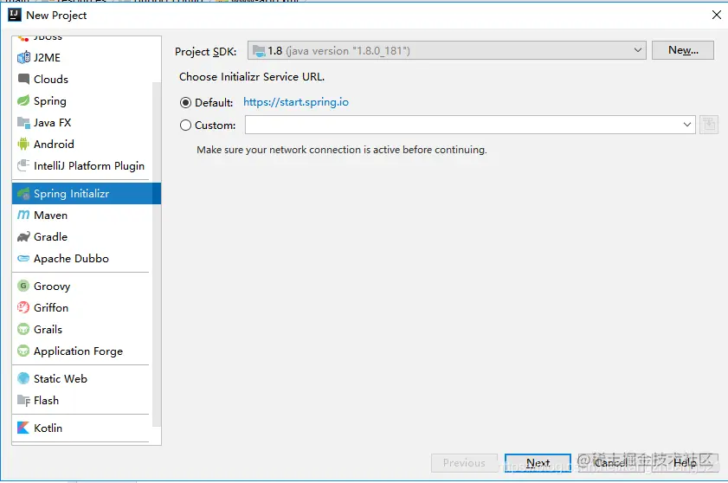Click the Application Forge icon
The height and width of the screenshot is (483, 728).
(23, 351)
